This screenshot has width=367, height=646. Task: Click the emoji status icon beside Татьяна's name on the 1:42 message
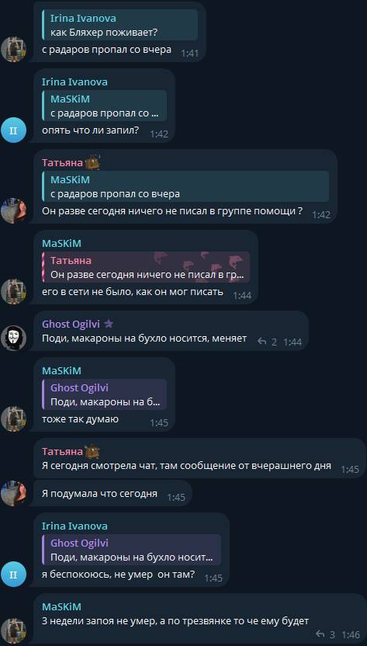[92, 162]
